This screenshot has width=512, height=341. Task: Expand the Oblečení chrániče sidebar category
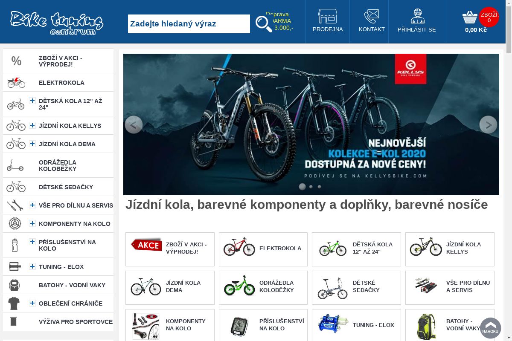32,303
